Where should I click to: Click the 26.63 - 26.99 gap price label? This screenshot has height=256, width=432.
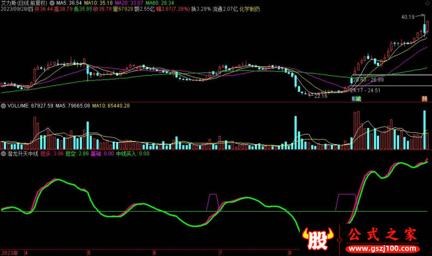(x=368, y=79)
